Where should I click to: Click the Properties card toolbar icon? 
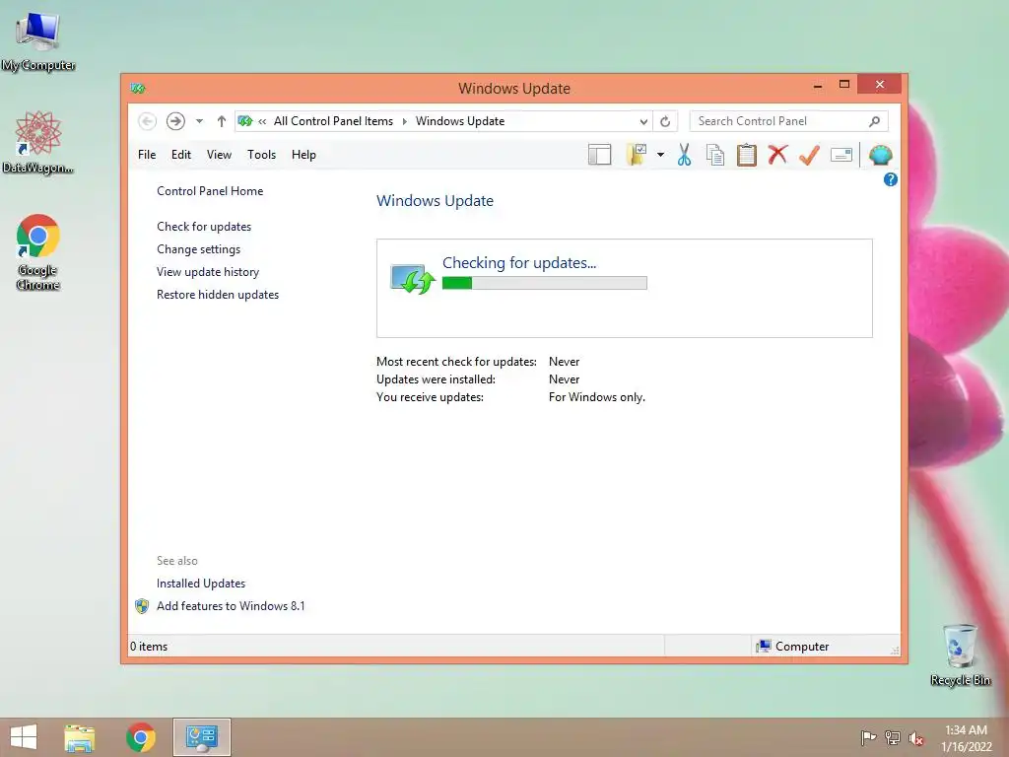[841, 155]
